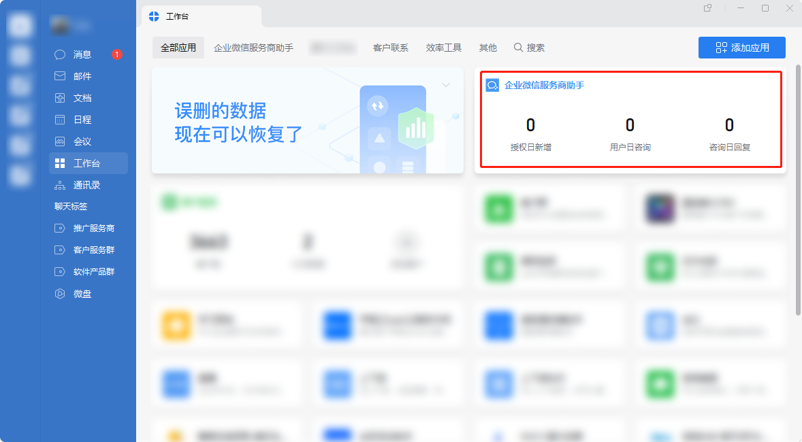Click the 搜索 search label

(x=536, y=48)
